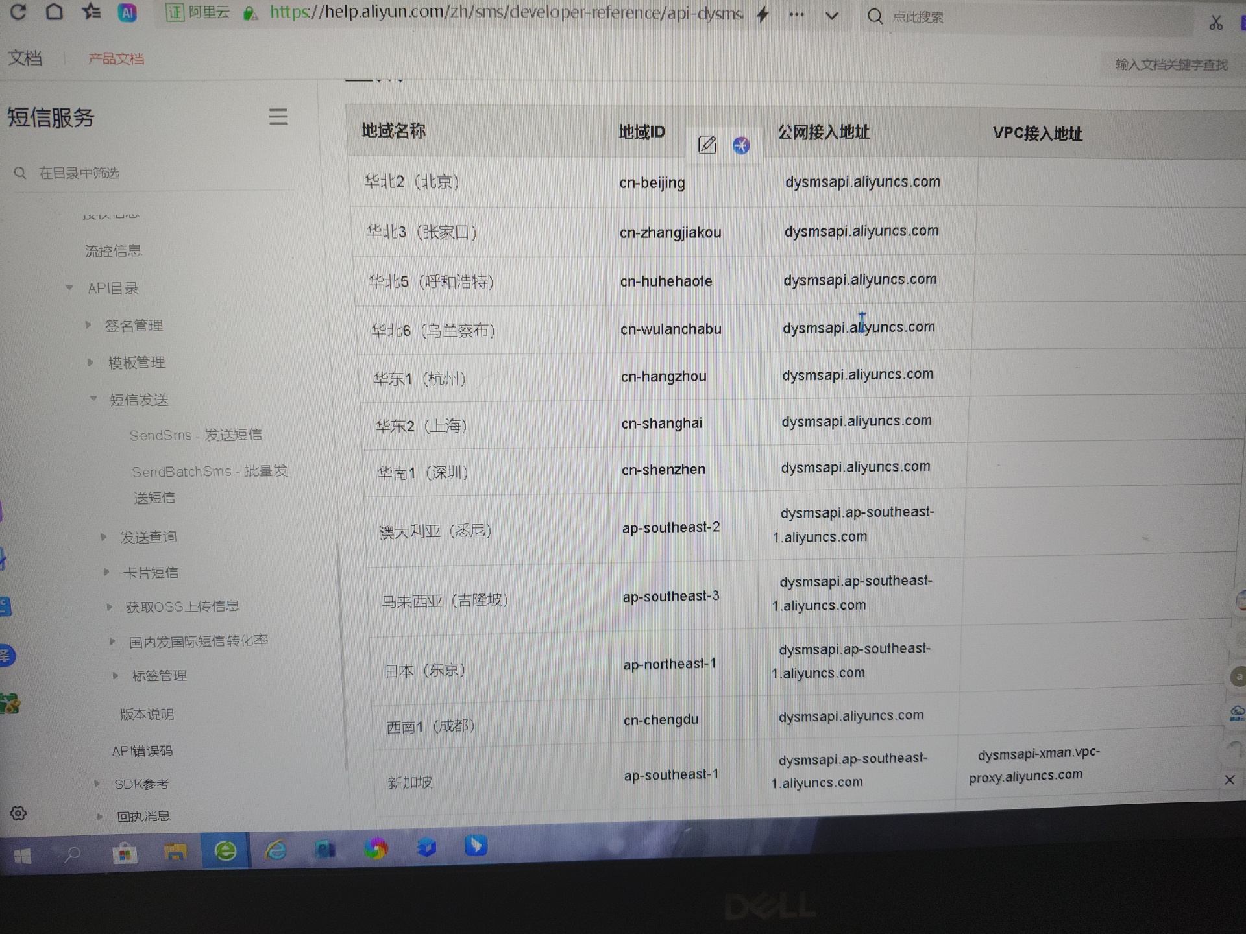Click the taskbar search icon
1246x934 pixels.
point(73,855)
